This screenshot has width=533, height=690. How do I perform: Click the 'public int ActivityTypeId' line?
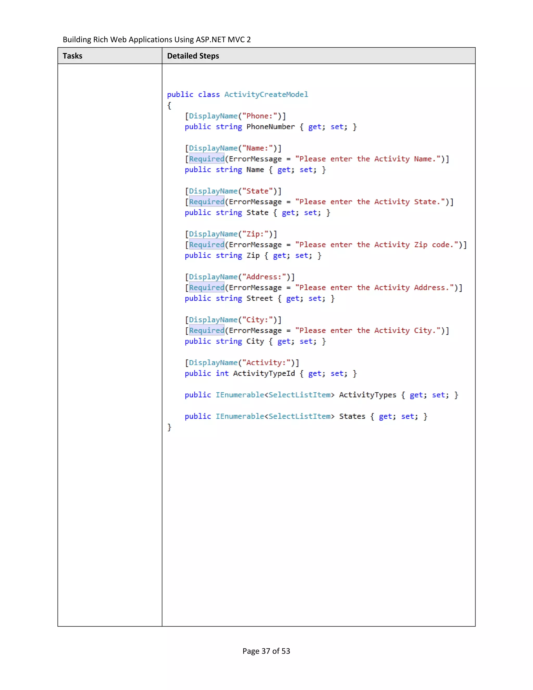click(271, 374)
